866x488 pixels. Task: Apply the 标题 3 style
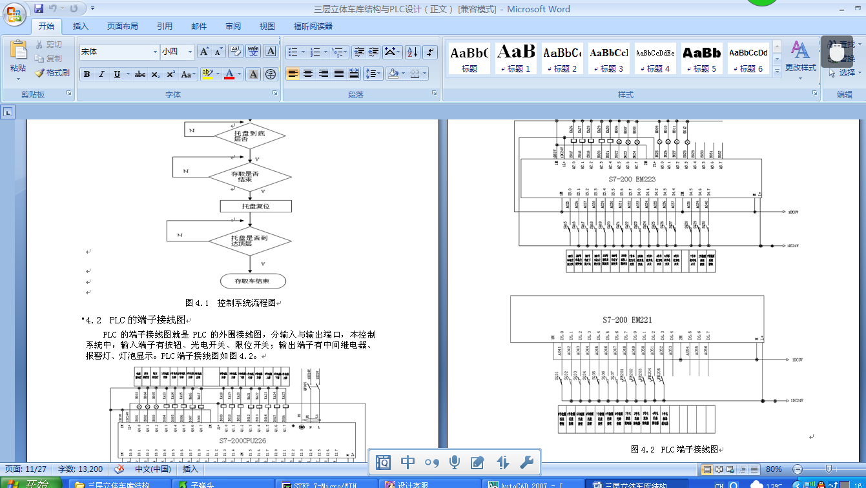pos(609,58)
